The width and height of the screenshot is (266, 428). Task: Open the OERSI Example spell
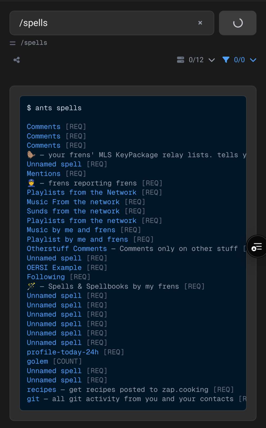click(x=54, y=267)
